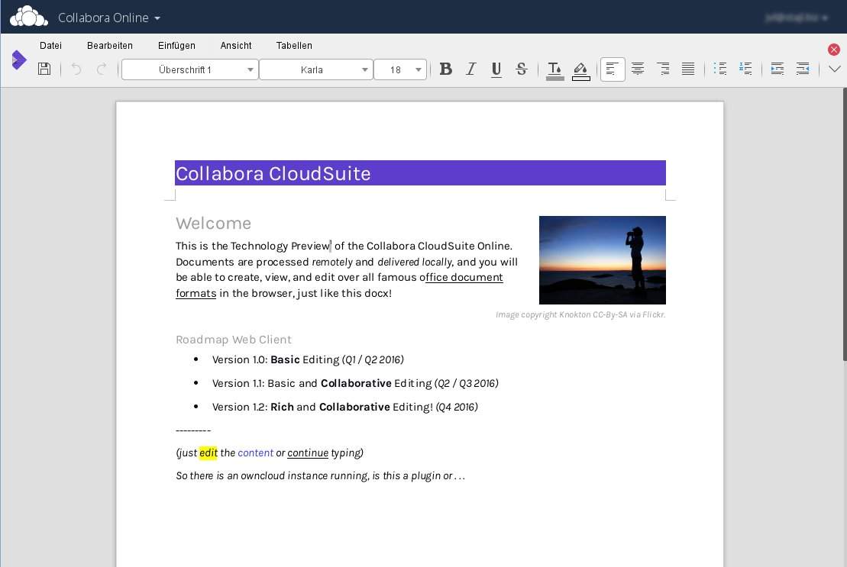Justify the paragraph text
The width and height of the screenshot is (847, 567).
coord(688,69)
